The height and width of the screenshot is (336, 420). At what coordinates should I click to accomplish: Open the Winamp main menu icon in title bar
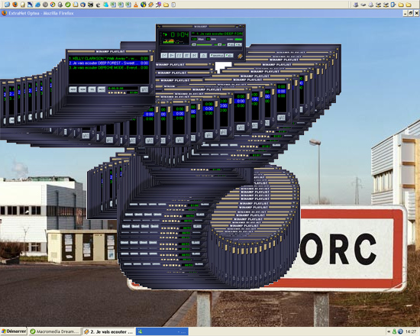159,27
